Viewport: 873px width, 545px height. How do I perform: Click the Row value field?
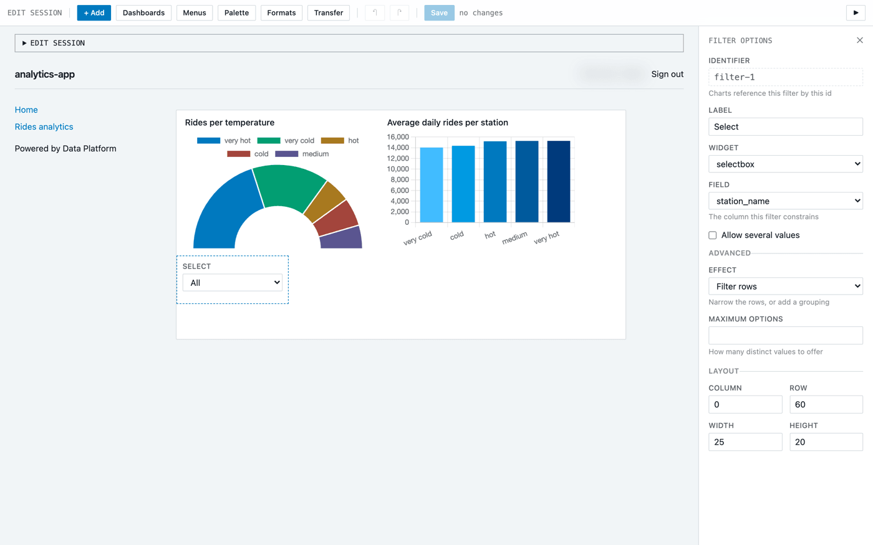click(826, 404)
